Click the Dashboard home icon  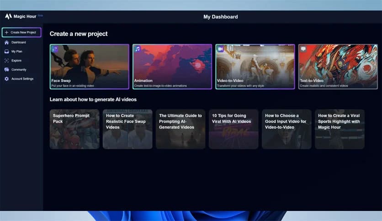pyautogui.click(x=6, y=42)
